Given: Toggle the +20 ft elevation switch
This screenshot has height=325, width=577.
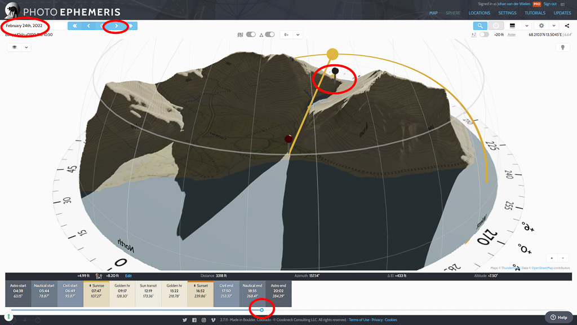Looking at the screenshot, I should point(484,35).
